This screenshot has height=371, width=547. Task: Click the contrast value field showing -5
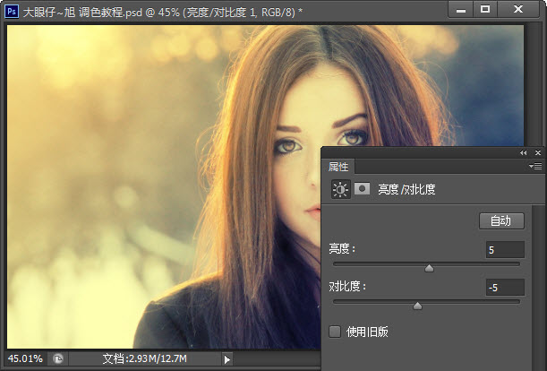505,288
